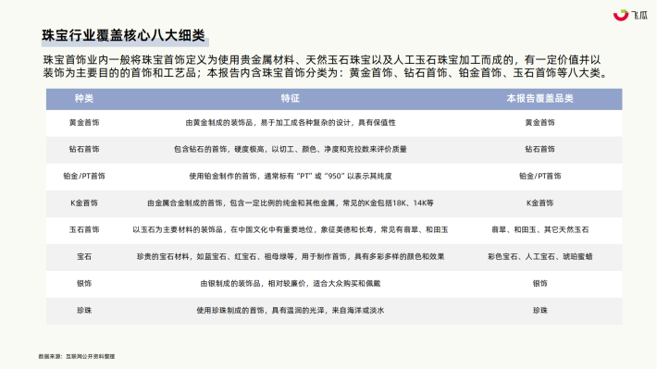This screenshot has width=657, height=369.
Task: Select the 珍珠 feature description text
Action: 290,311
